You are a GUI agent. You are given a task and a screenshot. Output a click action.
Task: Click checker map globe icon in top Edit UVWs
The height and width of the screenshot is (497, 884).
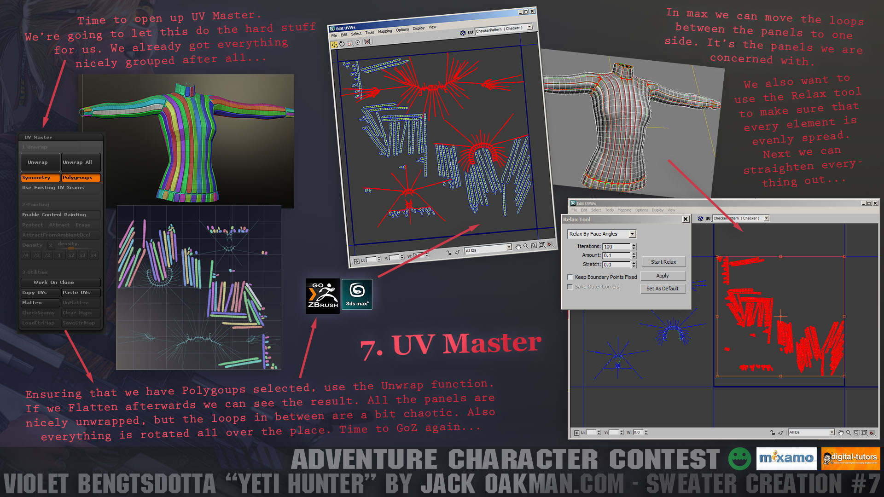pos(463,33)
